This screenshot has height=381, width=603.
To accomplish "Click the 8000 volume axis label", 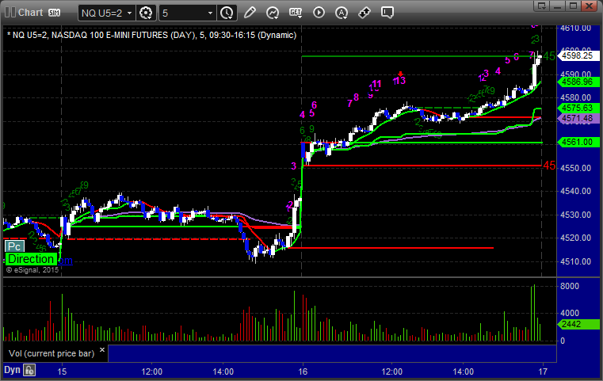I will (570, 286).
